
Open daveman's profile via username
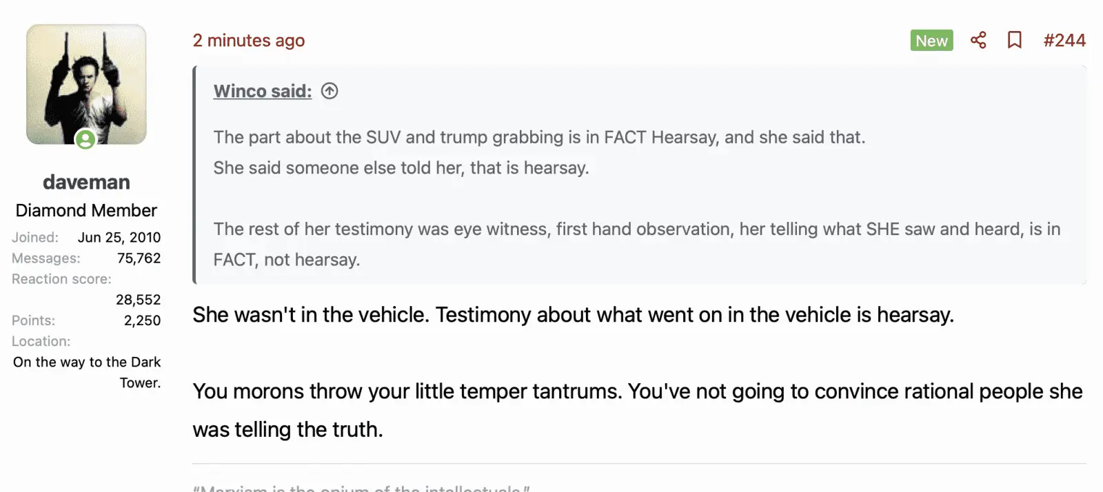pos(86,182)
